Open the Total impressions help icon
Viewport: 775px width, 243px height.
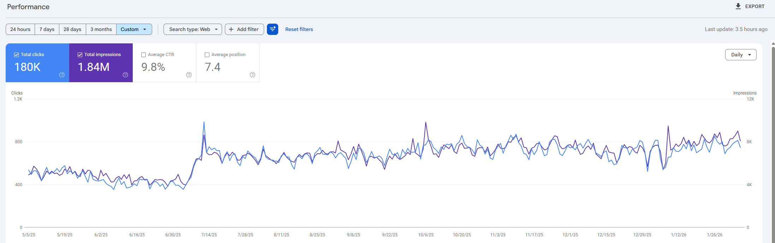point(125,75)
